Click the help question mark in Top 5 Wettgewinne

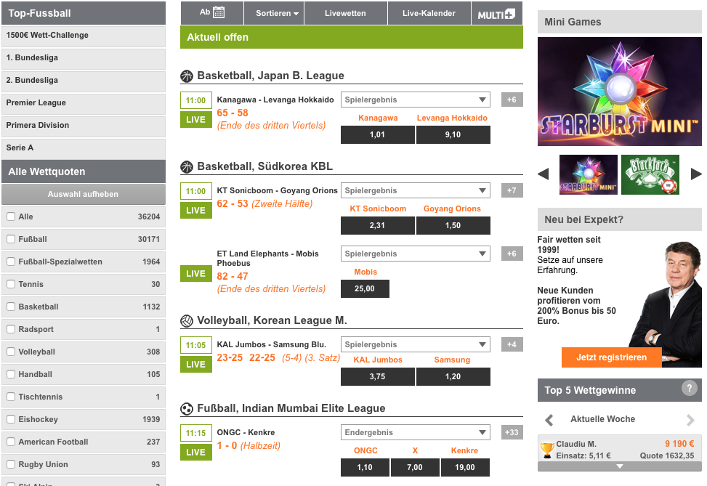coord(689,389)
